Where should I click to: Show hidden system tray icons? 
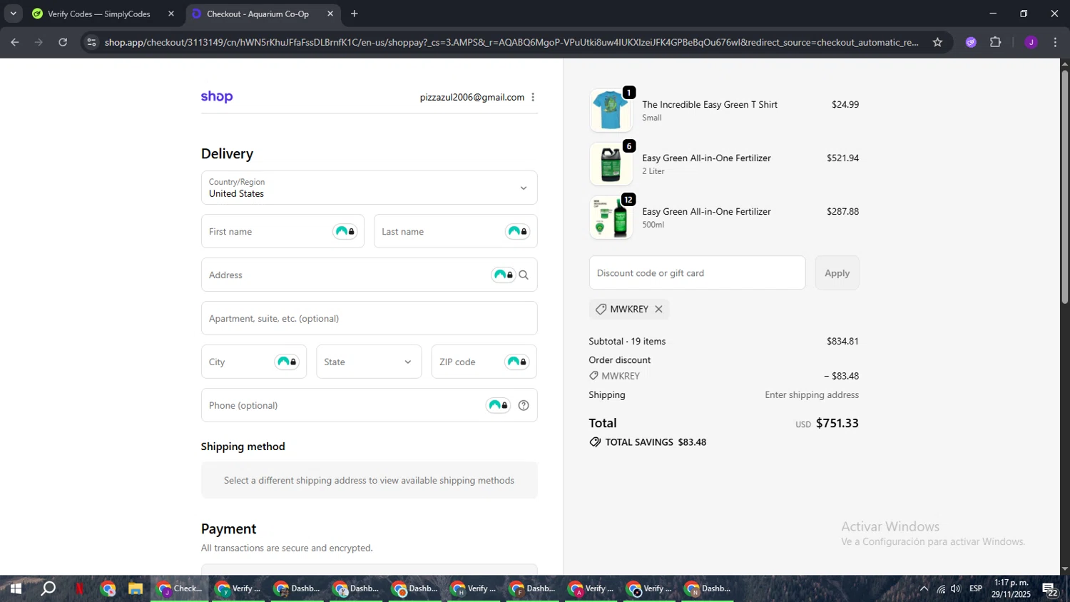click(924, 588)
